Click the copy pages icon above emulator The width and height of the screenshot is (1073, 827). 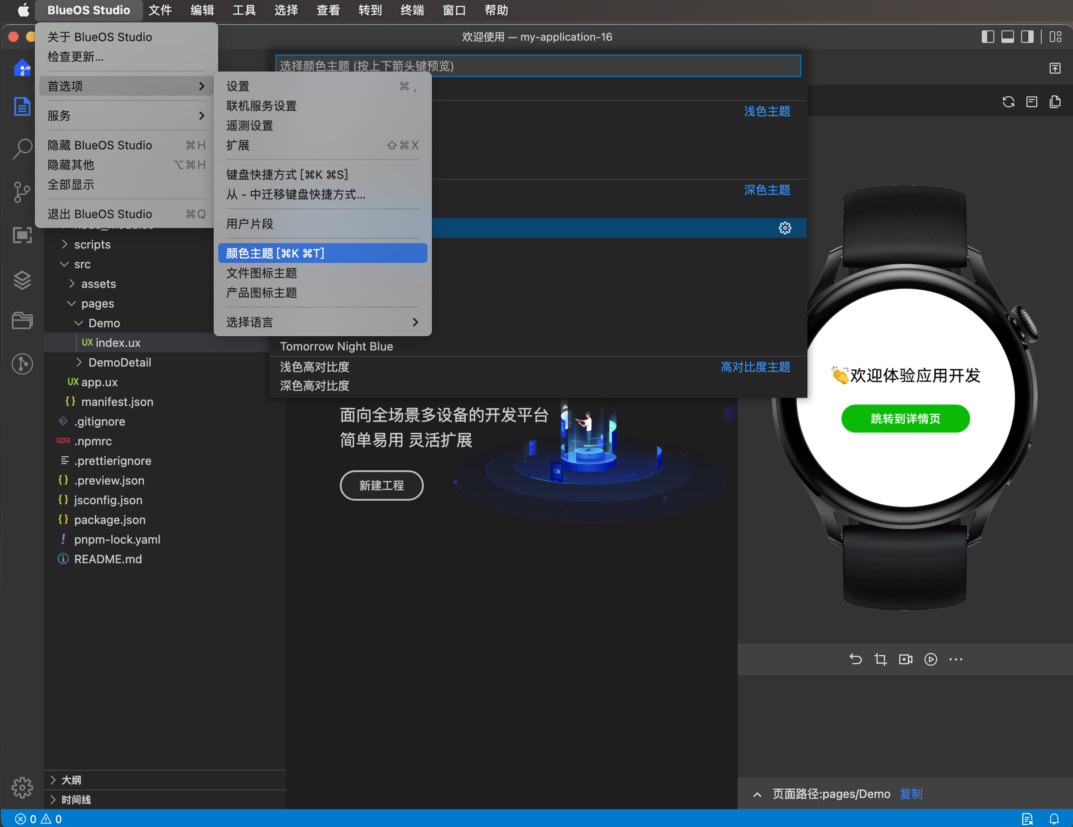(1055, 101)
